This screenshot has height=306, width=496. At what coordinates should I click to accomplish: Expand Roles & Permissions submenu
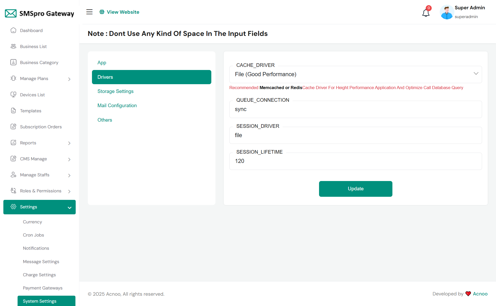[x=69, y=191]
